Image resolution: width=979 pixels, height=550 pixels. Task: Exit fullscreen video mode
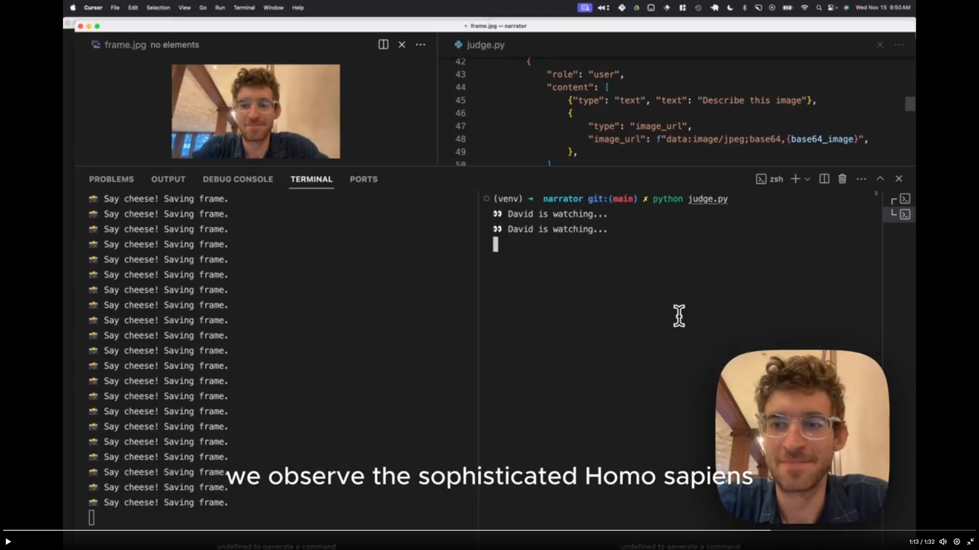(970, 542)
